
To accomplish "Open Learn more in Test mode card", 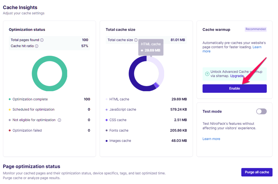I will click(x=211, y=138).
